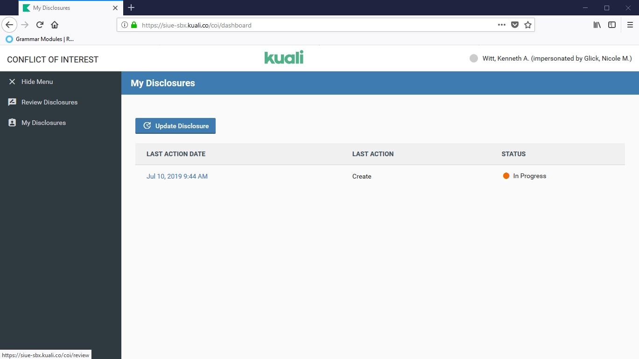Click the Kuali logo

click(284, 57)
